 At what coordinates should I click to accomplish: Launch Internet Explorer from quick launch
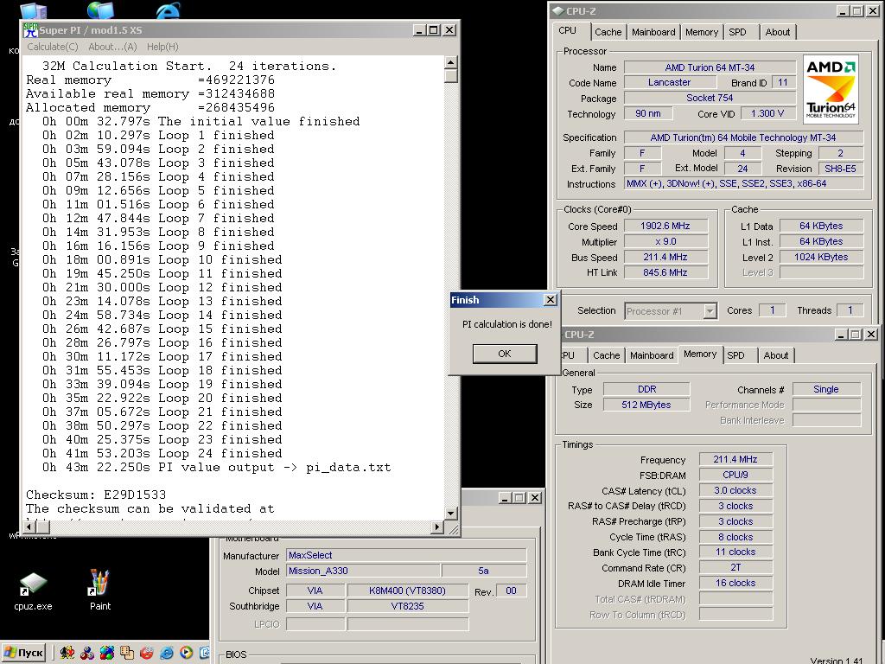[x=166, y=653]
